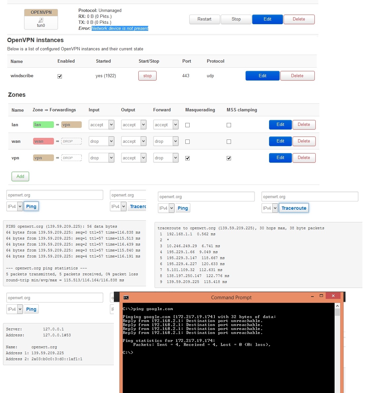Click the tun0 network device icon

pyautogui.click(x=41, y=21)
